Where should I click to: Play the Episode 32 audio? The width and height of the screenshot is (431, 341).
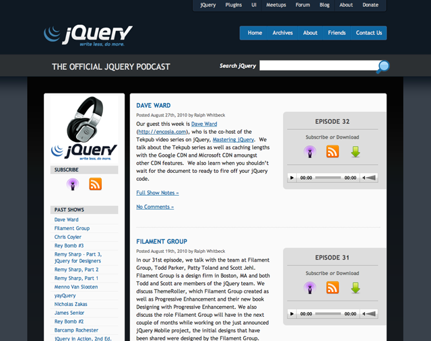pos(292,178)
